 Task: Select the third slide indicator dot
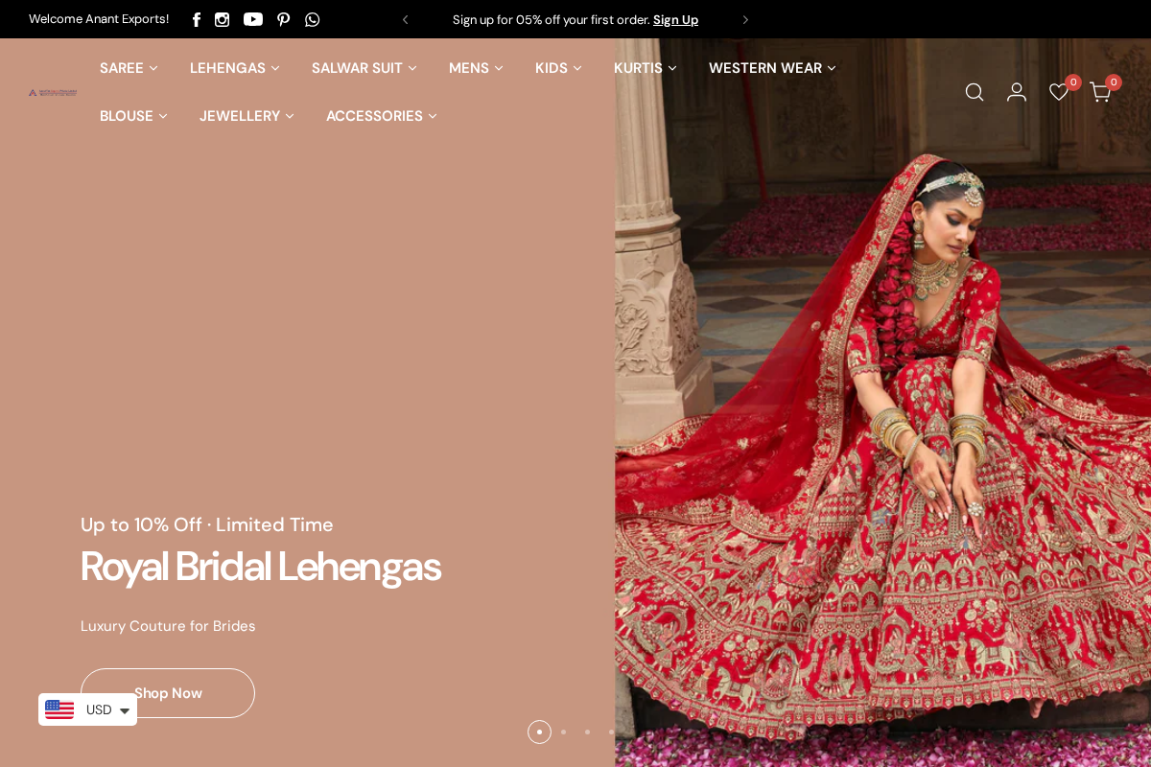587,732
